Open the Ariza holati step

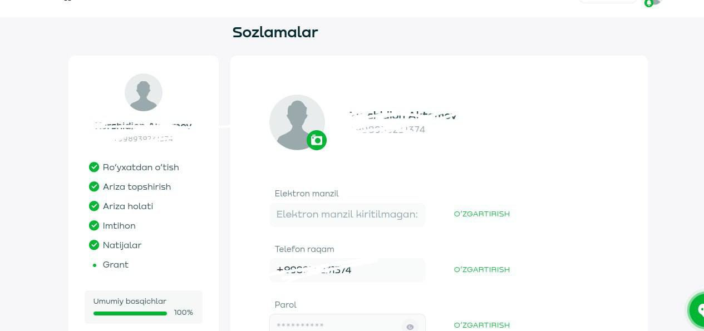coord(127,206)
